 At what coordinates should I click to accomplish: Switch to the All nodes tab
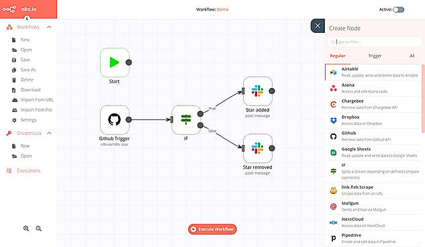tap(412, 56)
